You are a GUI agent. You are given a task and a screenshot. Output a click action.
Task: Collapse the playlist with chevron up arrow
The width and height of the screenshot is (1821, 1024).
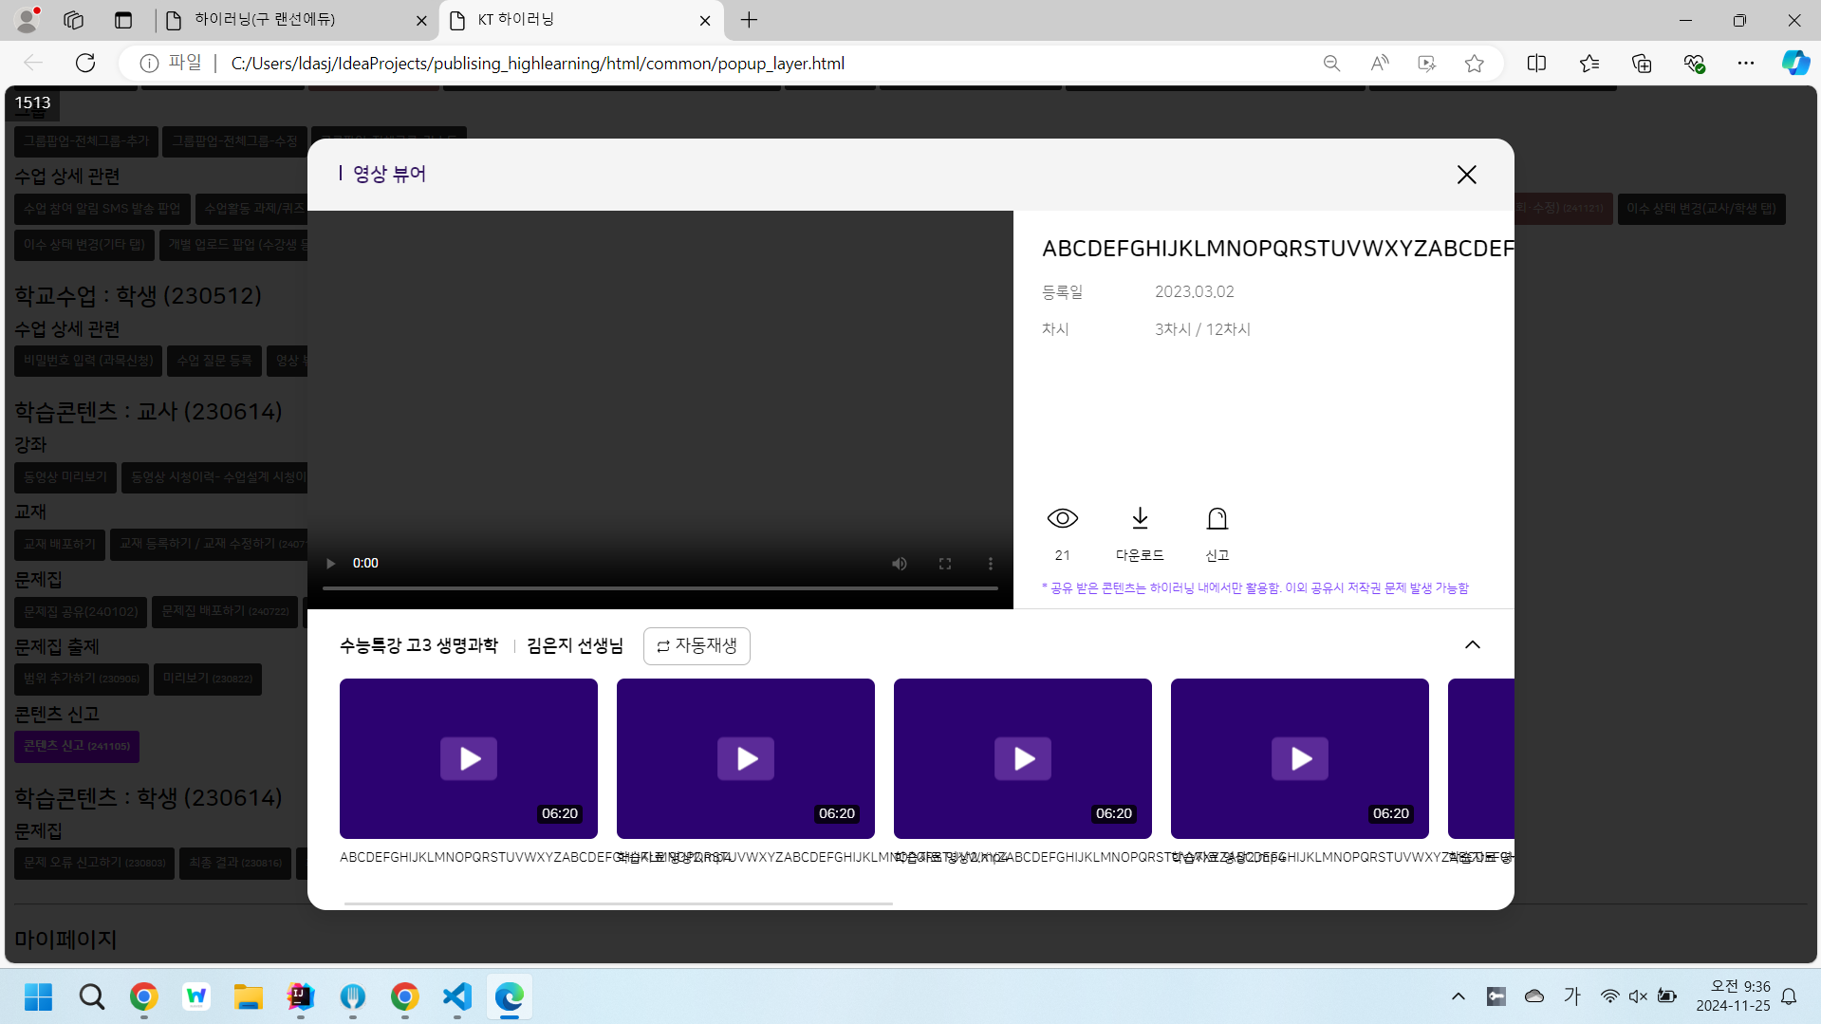[1472, 645]
